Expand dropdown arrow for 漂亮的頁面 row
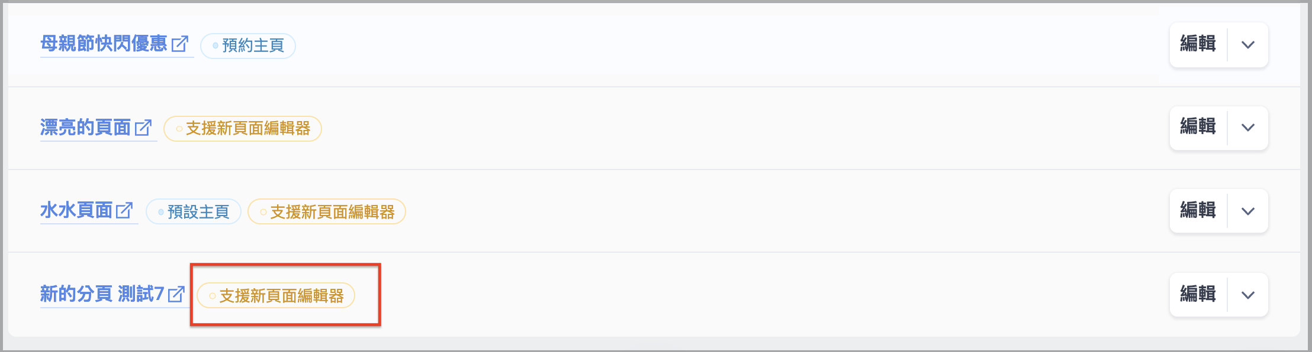 point(1248,128)
